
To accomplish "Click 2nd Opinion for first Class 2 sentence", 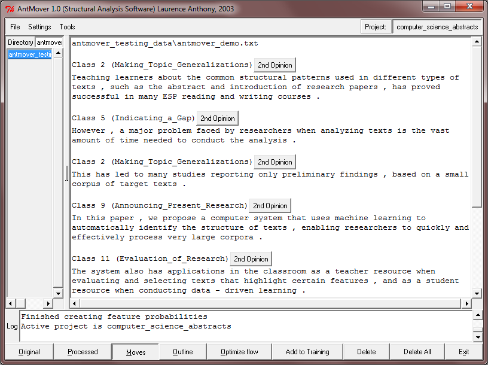I will click(x=275, y=65).
